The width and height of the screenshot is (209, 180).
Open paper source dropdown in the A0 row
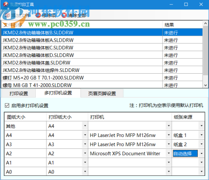pos(202,171)
